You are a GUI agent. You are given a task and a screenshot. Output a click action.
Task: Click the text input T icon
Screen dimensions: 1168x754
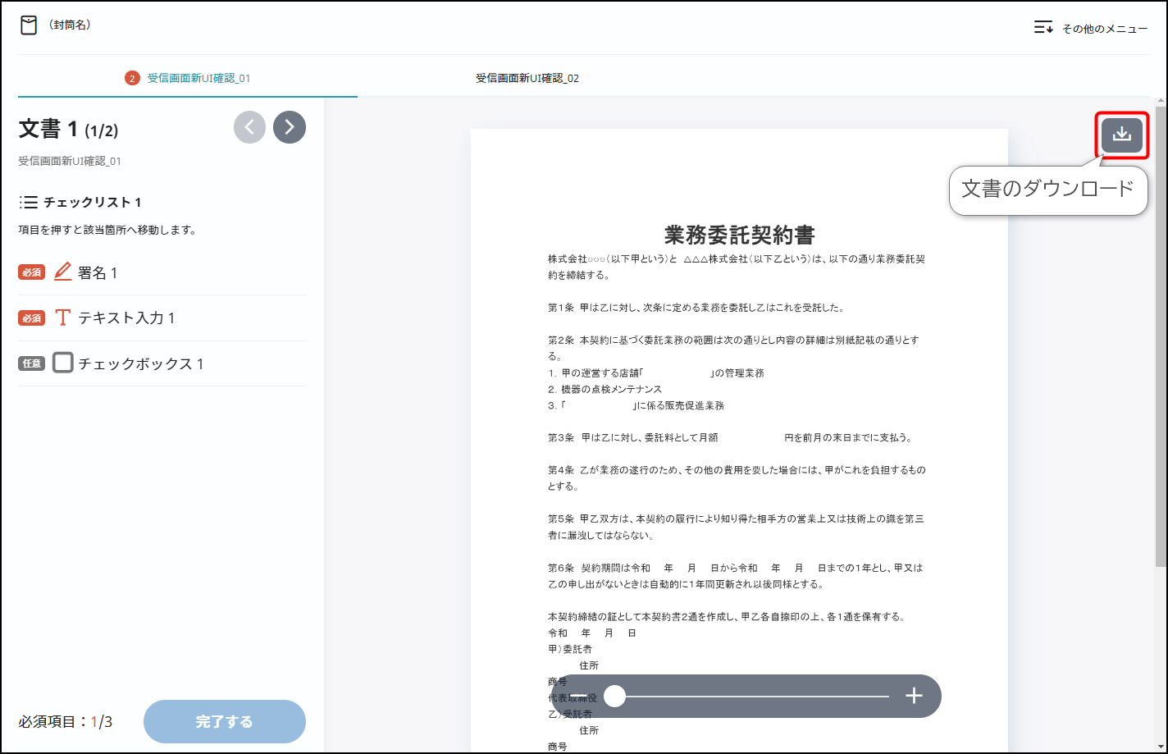(x=63, y=318)
